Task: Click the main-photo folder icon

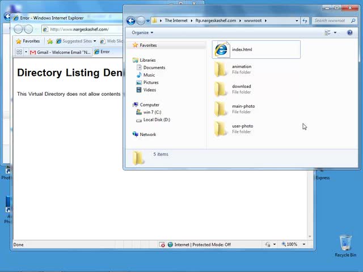Action: click(220, 109)
